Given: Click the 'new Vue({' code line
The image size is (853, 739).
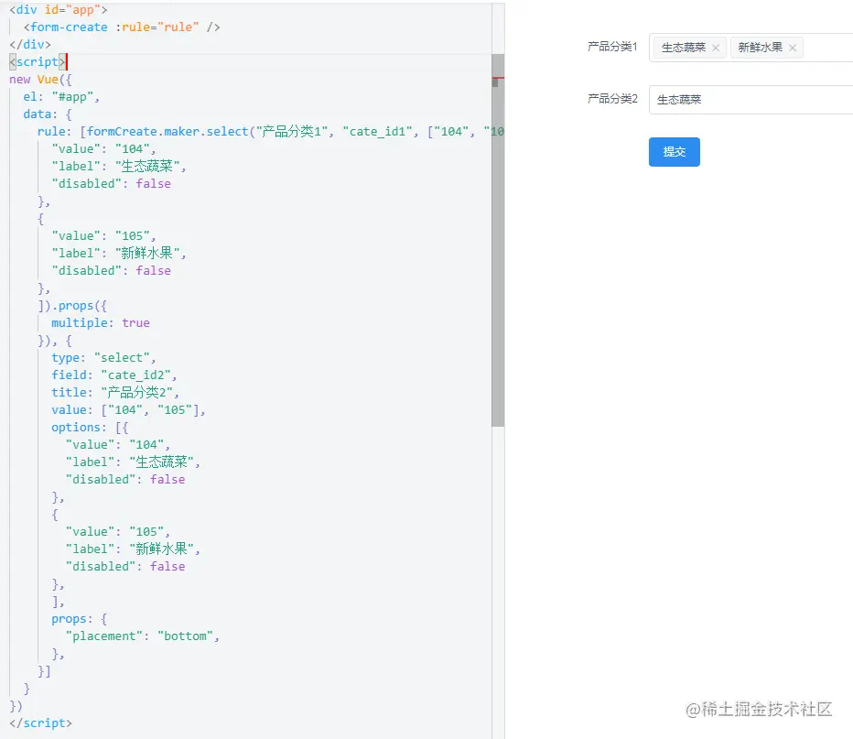Looking at the screenshot, I should [40, 80].
